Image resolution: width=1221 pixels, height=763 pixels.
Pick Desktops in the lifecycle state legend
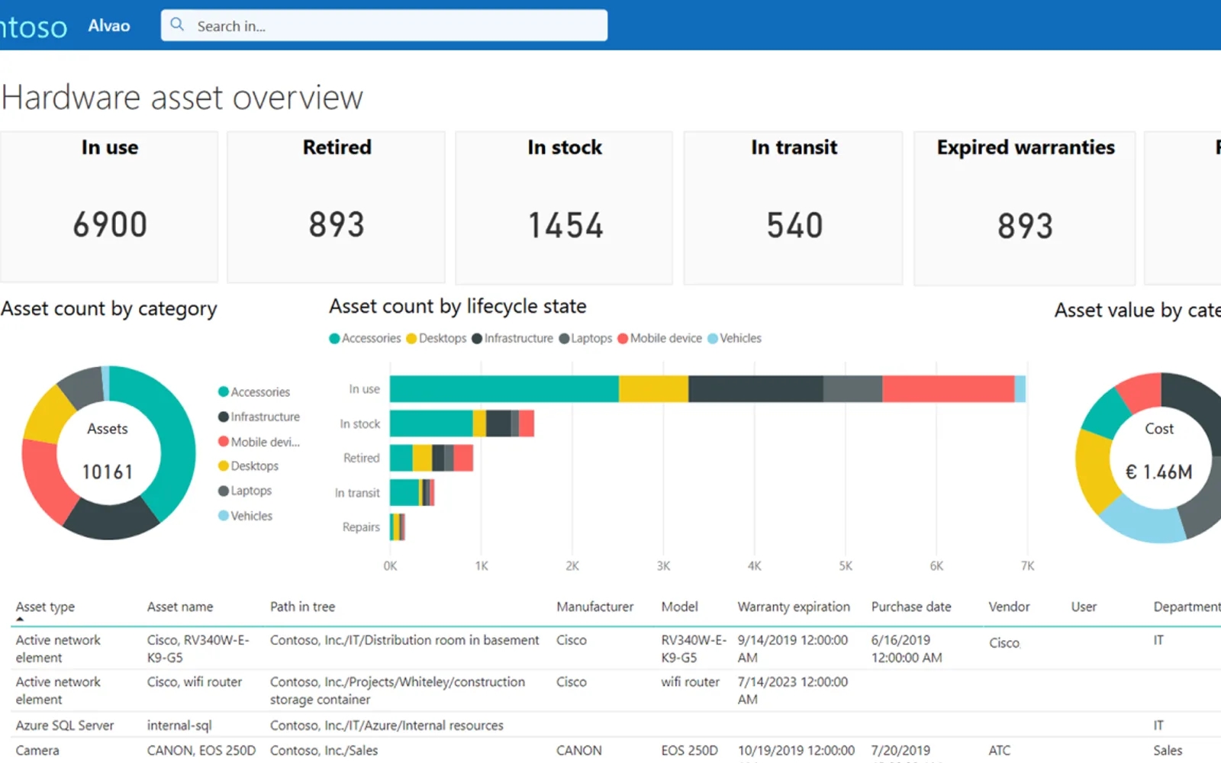[437, 338]
